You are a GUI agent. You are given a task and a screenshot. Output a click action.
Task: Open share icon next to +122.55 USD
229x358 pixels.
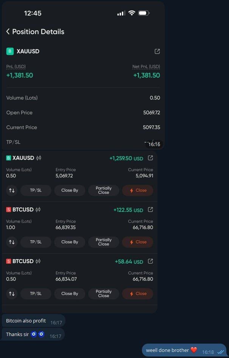(150, 210)
